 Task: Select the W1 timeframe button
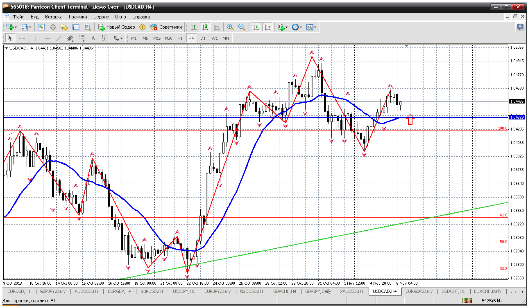tap(214, 38)
